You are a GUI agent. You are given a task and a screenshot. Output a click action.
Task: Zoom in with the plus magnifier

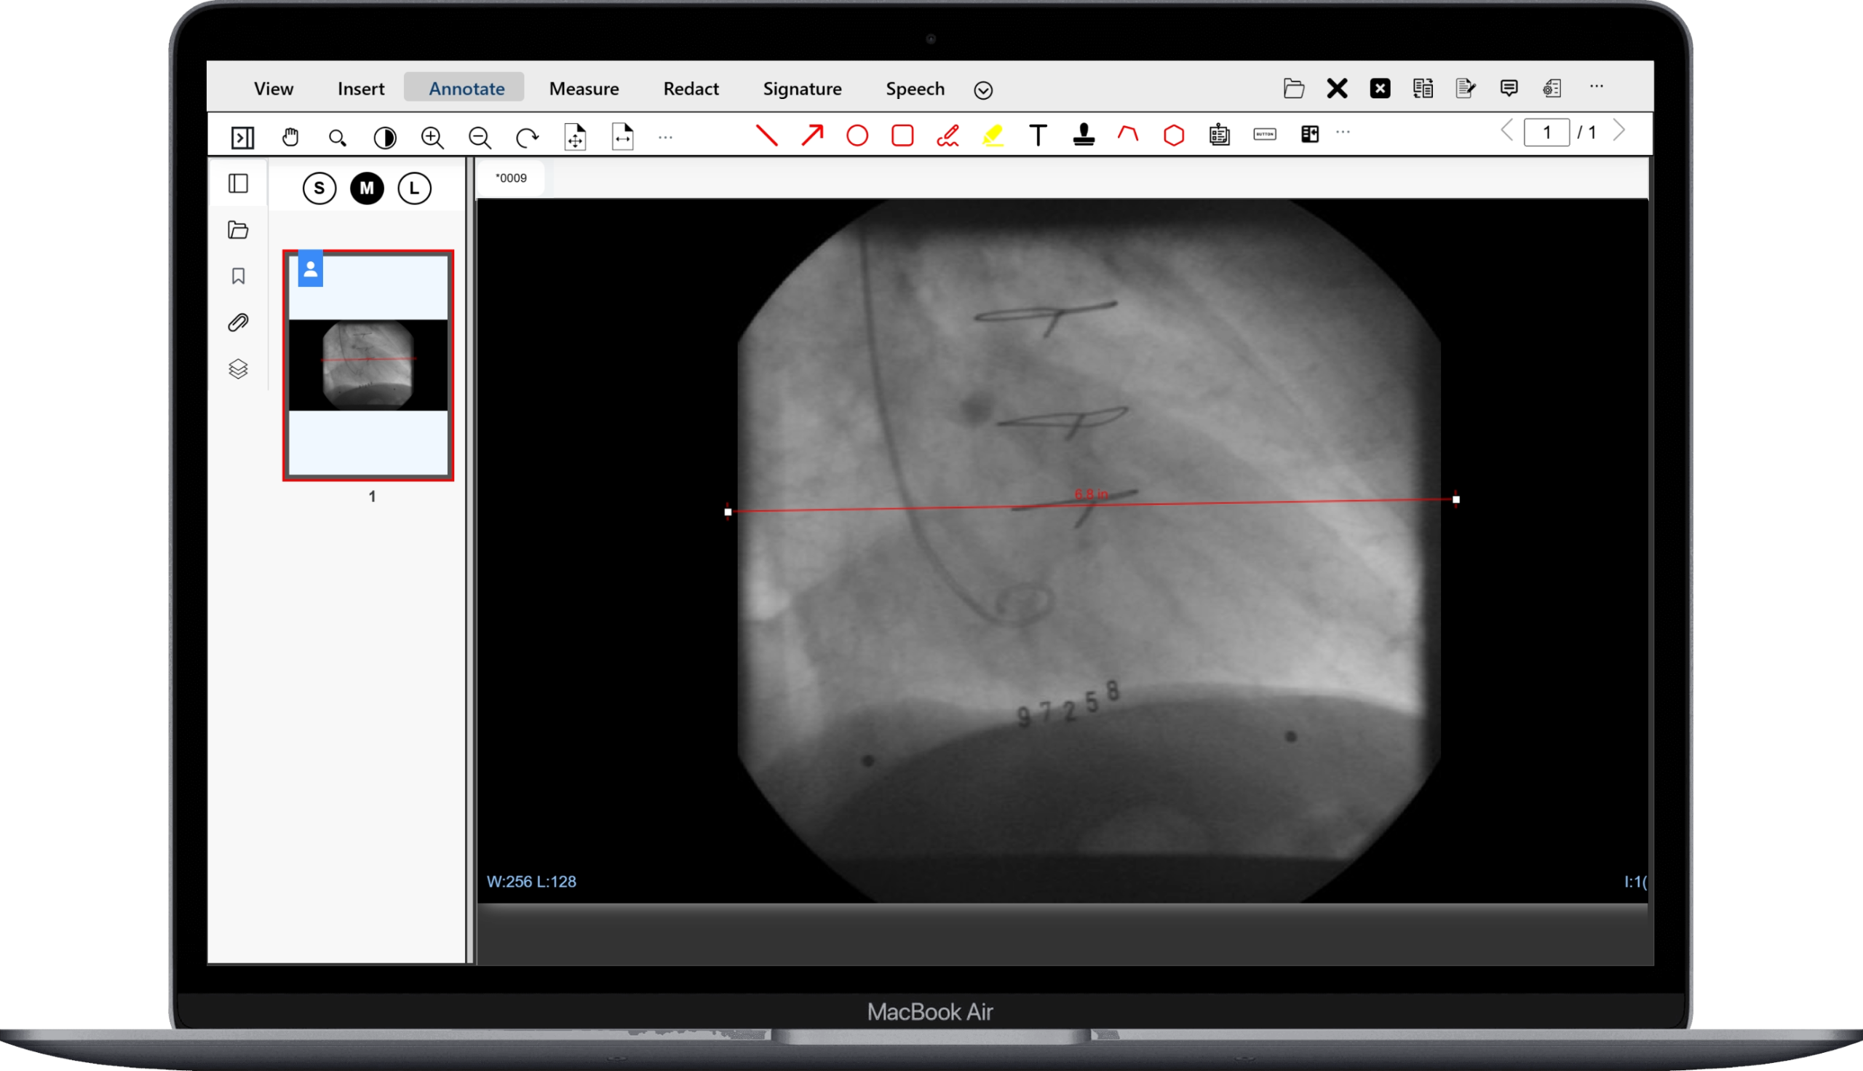[x=432, y=138]
